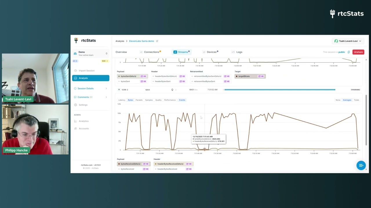Copy the public session link icon
The height and width of the screenshot is (208, 371).
(x=349, y=52)
